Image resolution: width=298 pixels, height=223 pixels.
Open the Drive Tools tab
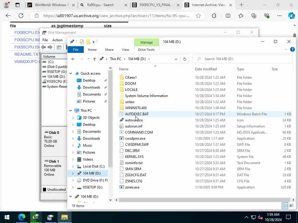146,50
